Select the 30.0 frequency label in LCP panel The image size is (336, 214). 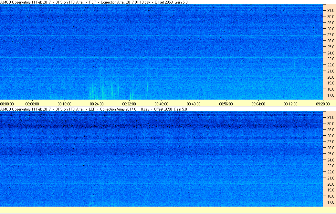pyautogui.click(x=331, y=123)
